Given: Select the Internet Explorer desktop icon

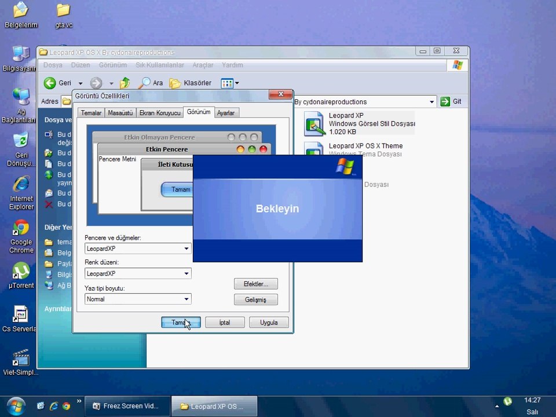Looking at the screenshot, I should (21, 193).
